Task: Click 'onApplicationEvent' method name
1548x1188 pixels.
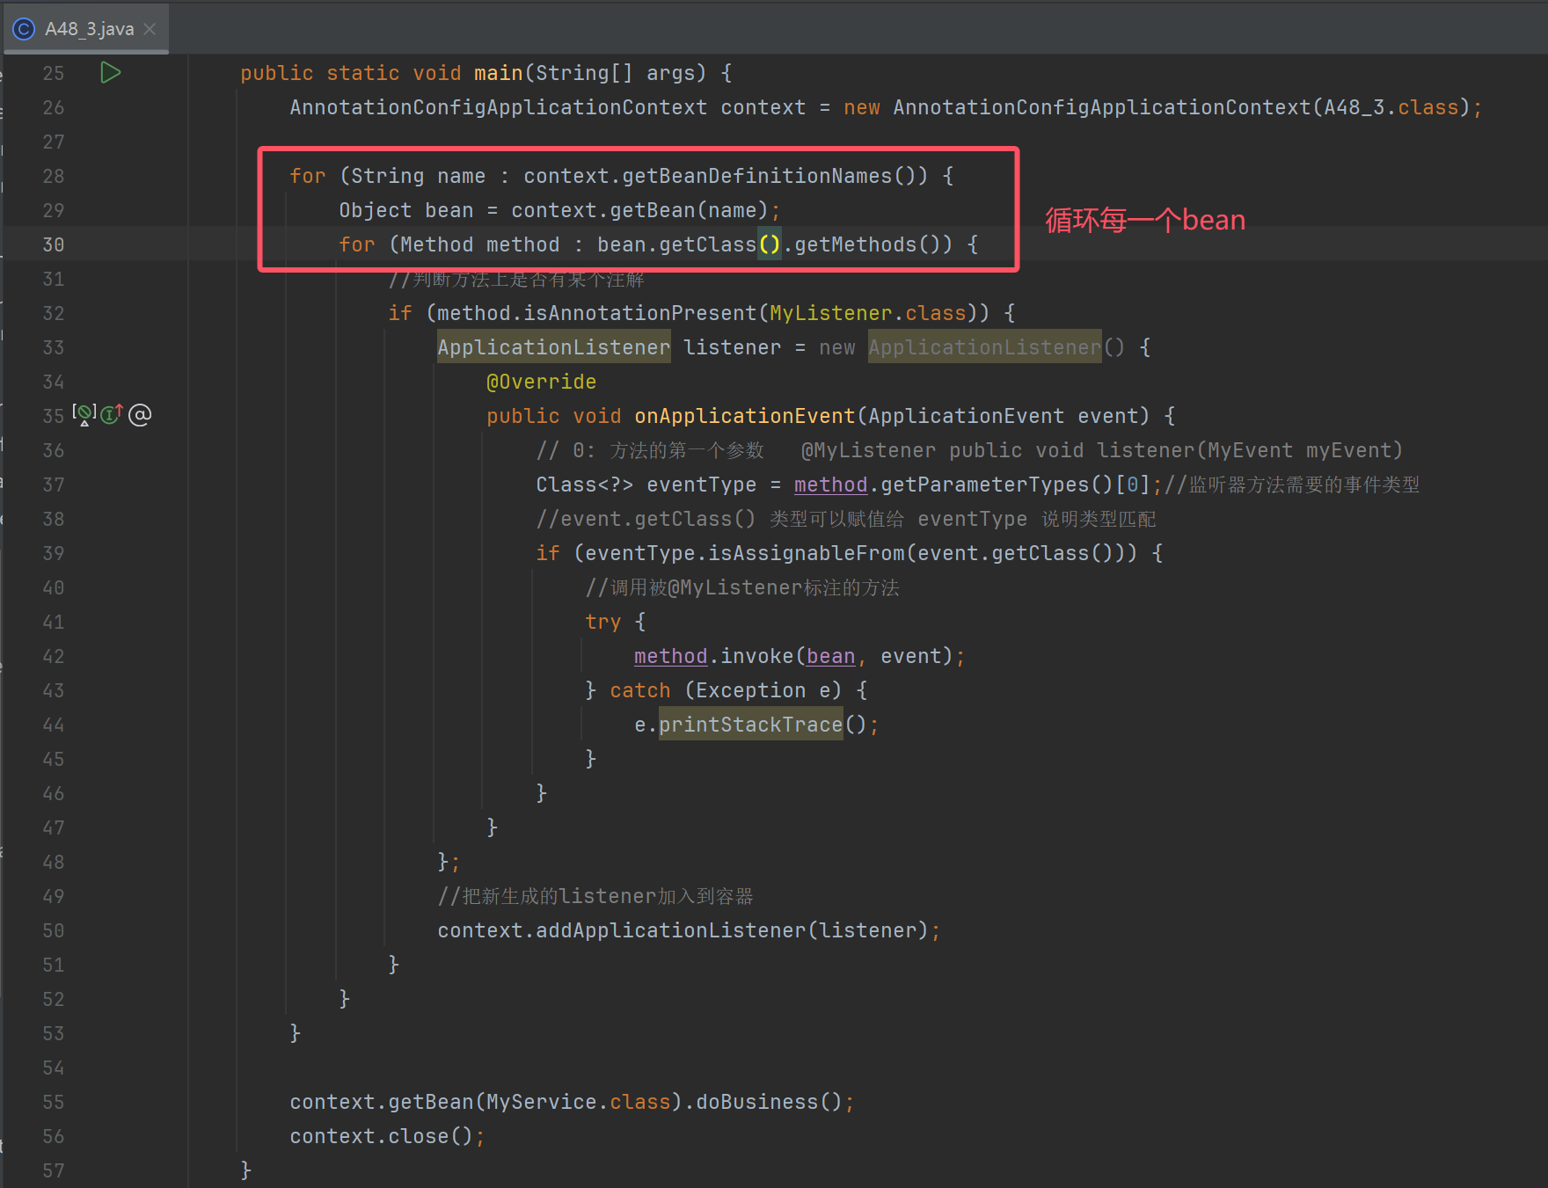Action: [745, 416]
